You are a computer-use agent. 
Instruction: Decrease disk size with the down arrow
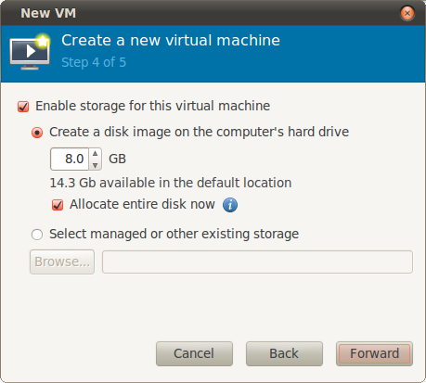click(96, 165)
